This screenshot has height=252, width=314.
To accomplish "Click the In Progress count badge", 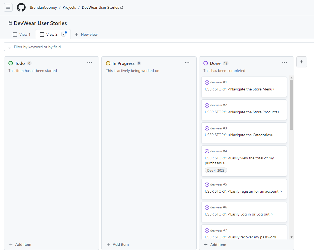I will coord(139,63).
